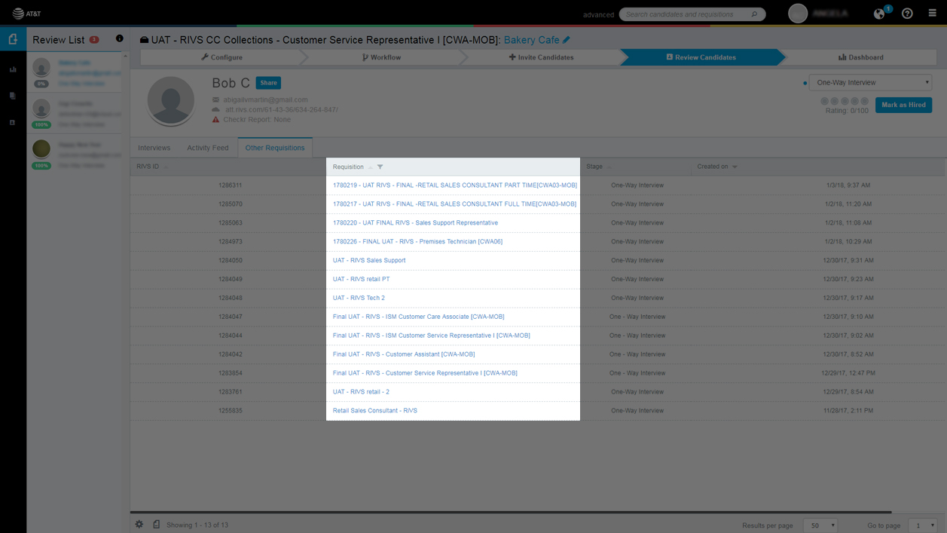
Task: Open the contact card sidebar icon
Action: pyautogui.click(x=13, y=122)
